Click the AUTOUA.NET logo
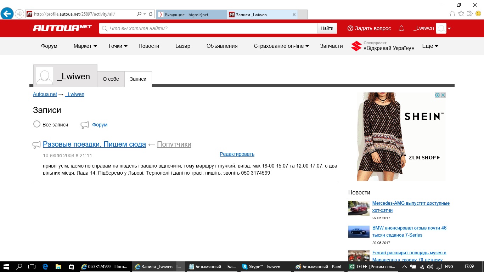The height and width of the screenshot is (272, 484). (62, 28)
